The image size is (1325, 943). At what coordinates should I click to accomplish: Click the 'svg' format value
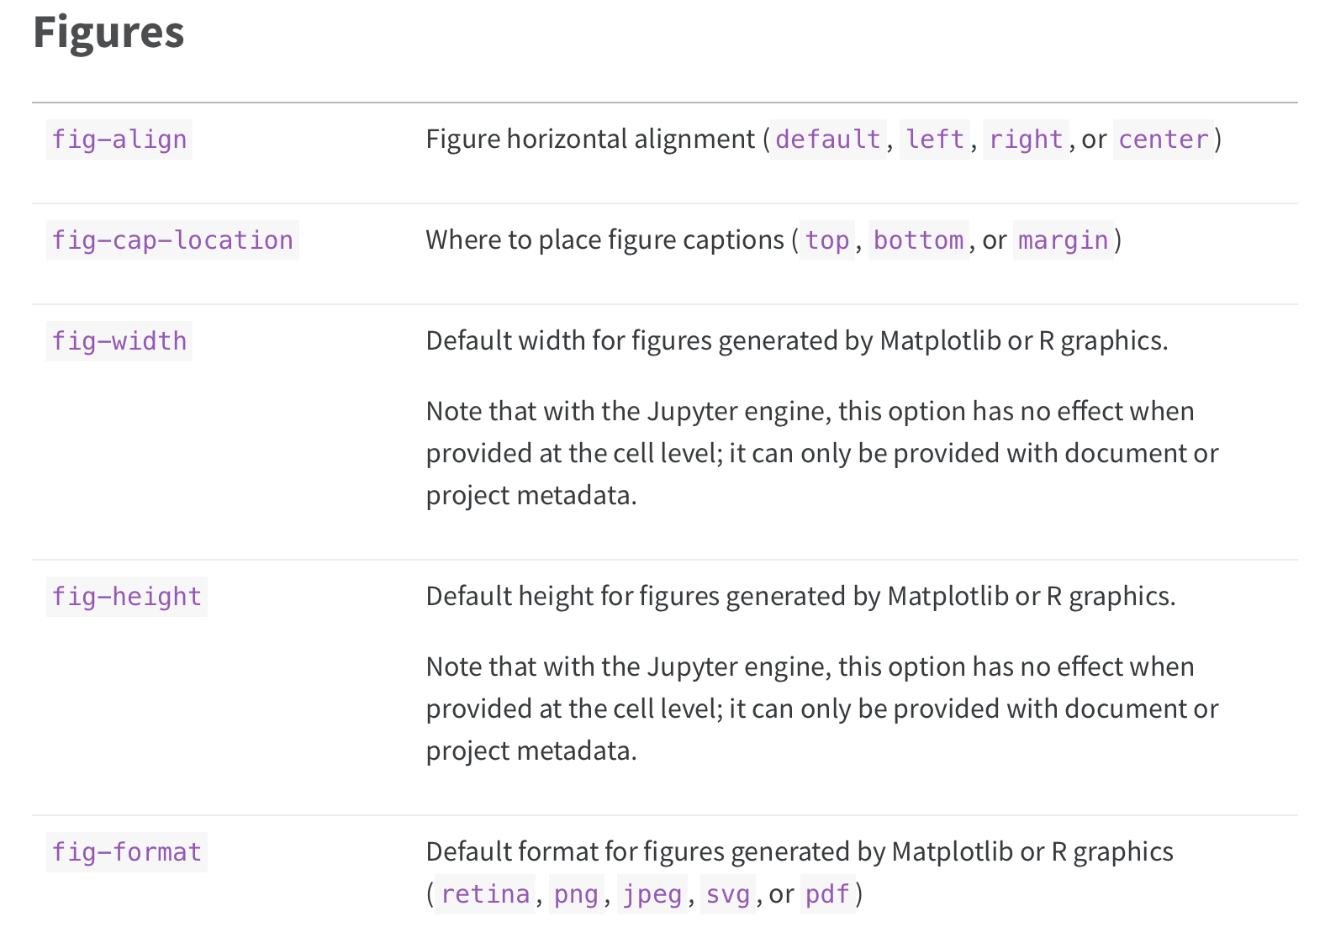click(728, 894)
